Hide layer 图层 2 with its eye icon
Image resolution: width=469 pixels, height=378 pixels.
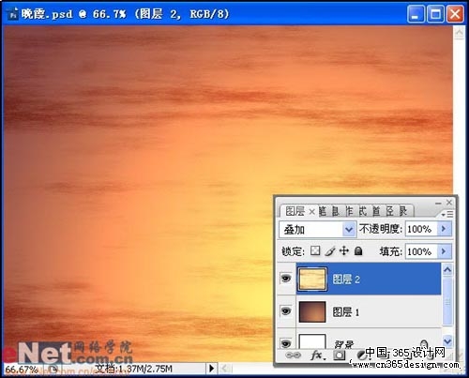pyautogui.click(x=286, y=279)
